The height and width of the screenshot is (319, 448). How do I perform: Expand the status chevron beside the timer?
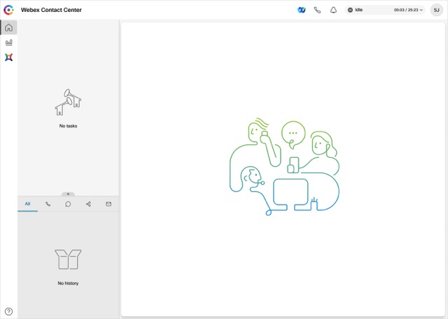pos(421,10)
